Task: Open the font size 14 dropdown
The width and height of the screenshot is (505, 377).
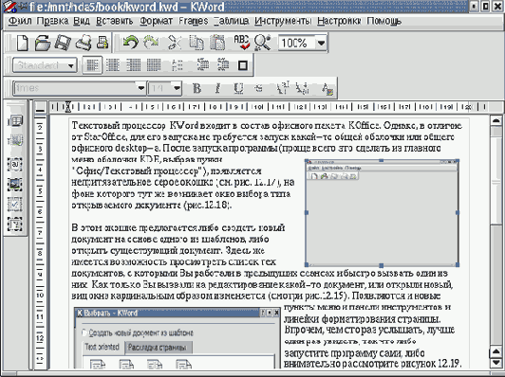Action: tap(177, 88)
